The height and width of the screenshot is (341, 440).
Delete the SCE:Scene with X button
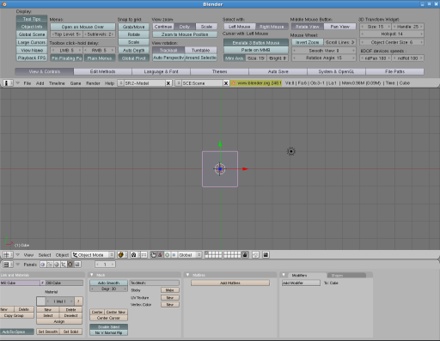(x=226, y=83)
